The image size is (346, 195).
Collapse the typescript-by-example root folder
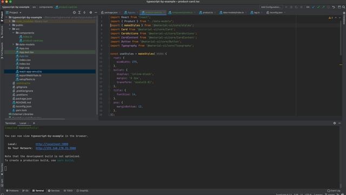point(6,17)
